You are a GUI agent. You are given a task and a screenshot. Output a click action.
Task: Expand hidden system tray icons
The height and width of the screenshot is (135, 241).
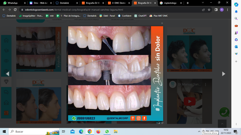click(x=199, y=132)
